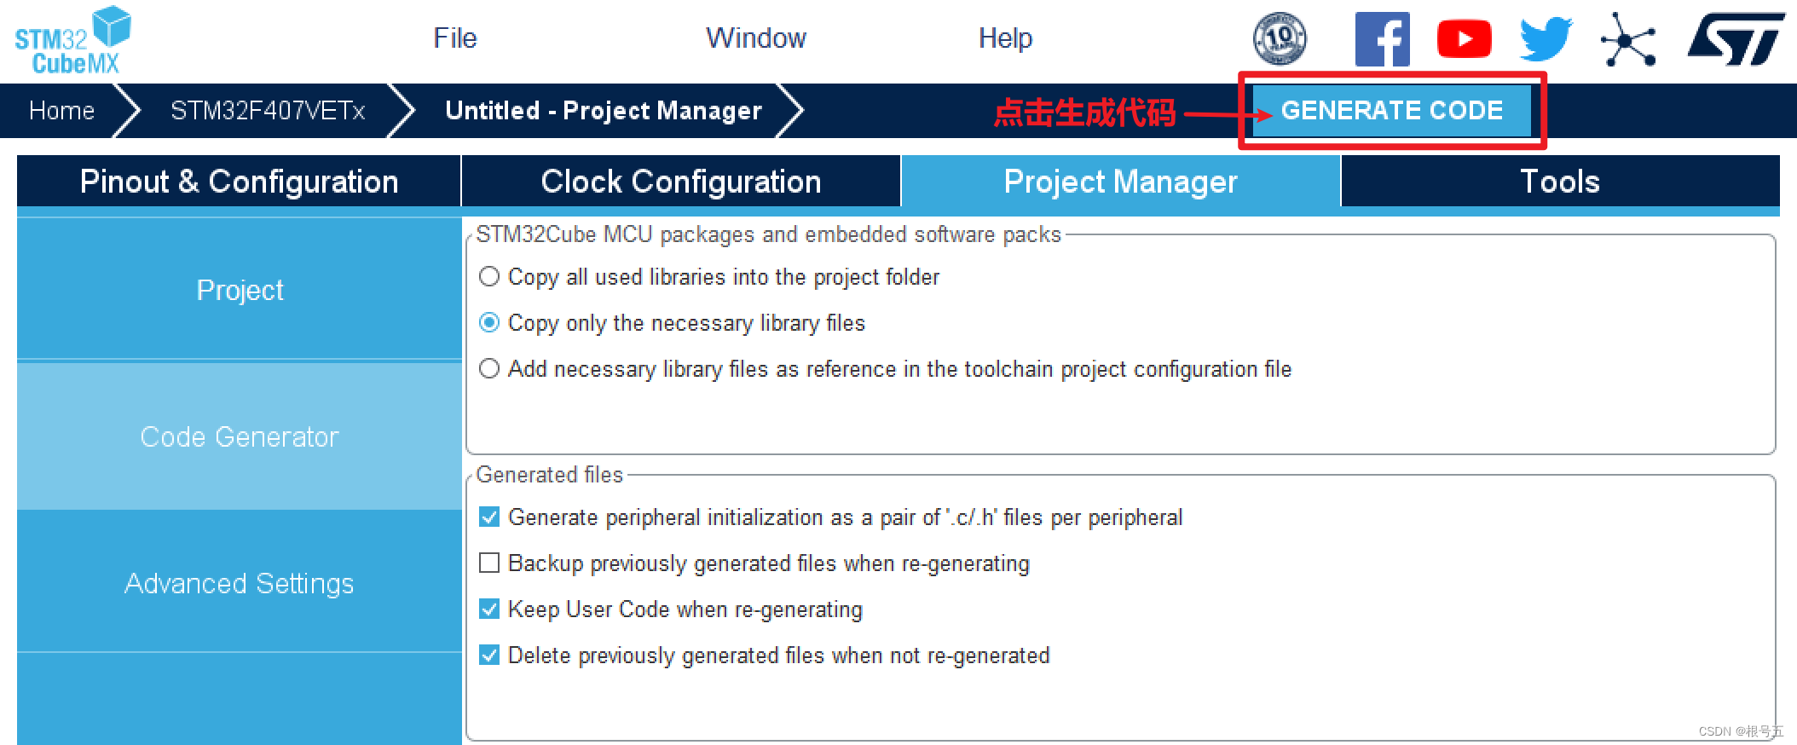This screenshot has height=745, width=1797.
Task: Uncheck Generate peripheral initialization as .c/.h pair
Action: click(489, 517)
